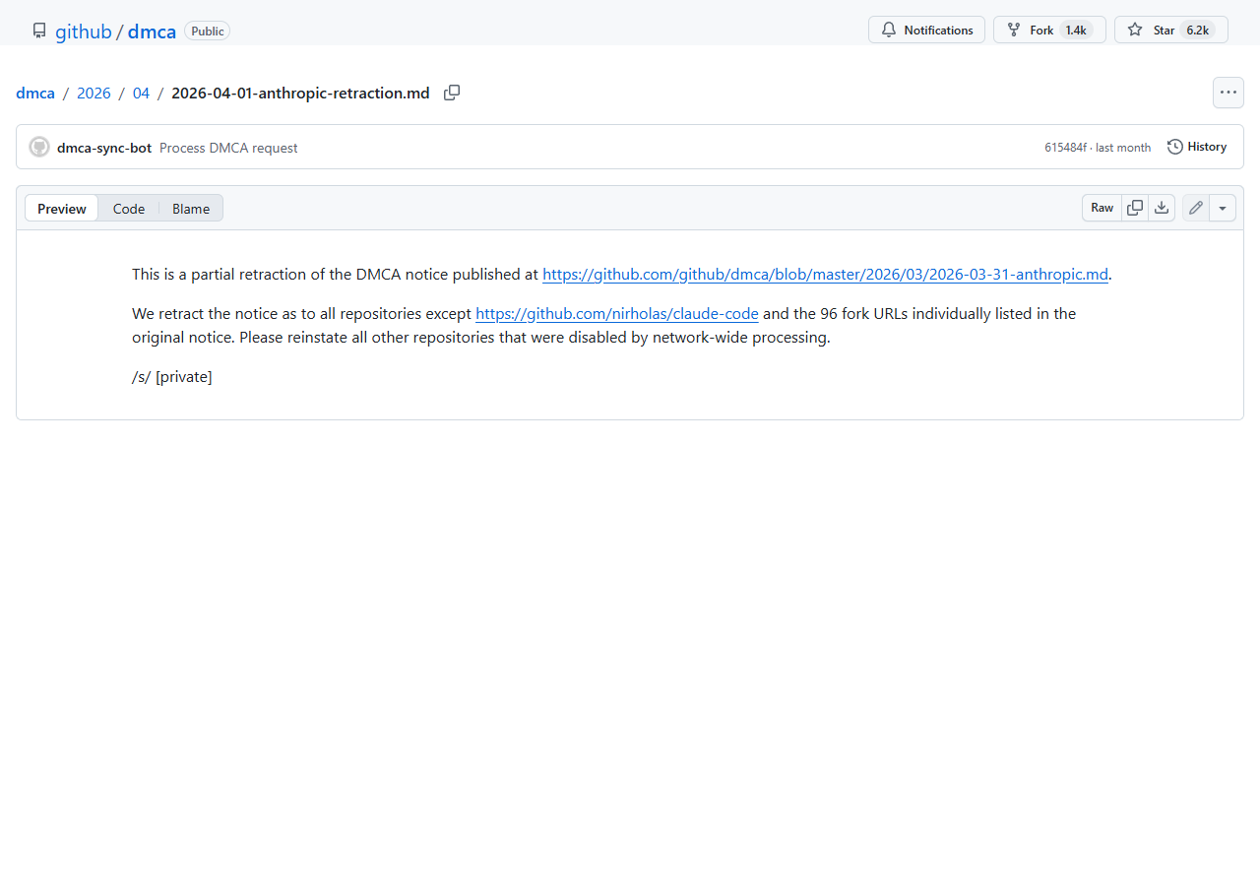Open Raw file view
Image resolution: width=1260 pixels, height=886 pixels.
tap(1102, 208)
